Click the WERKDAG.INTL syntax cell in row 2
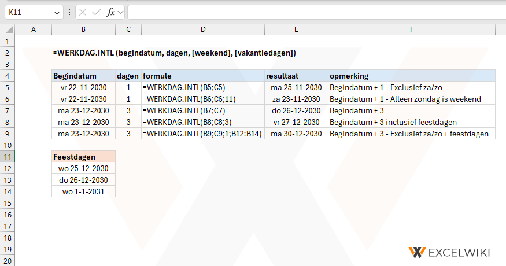Screen dimensions: 506x266 174,53
